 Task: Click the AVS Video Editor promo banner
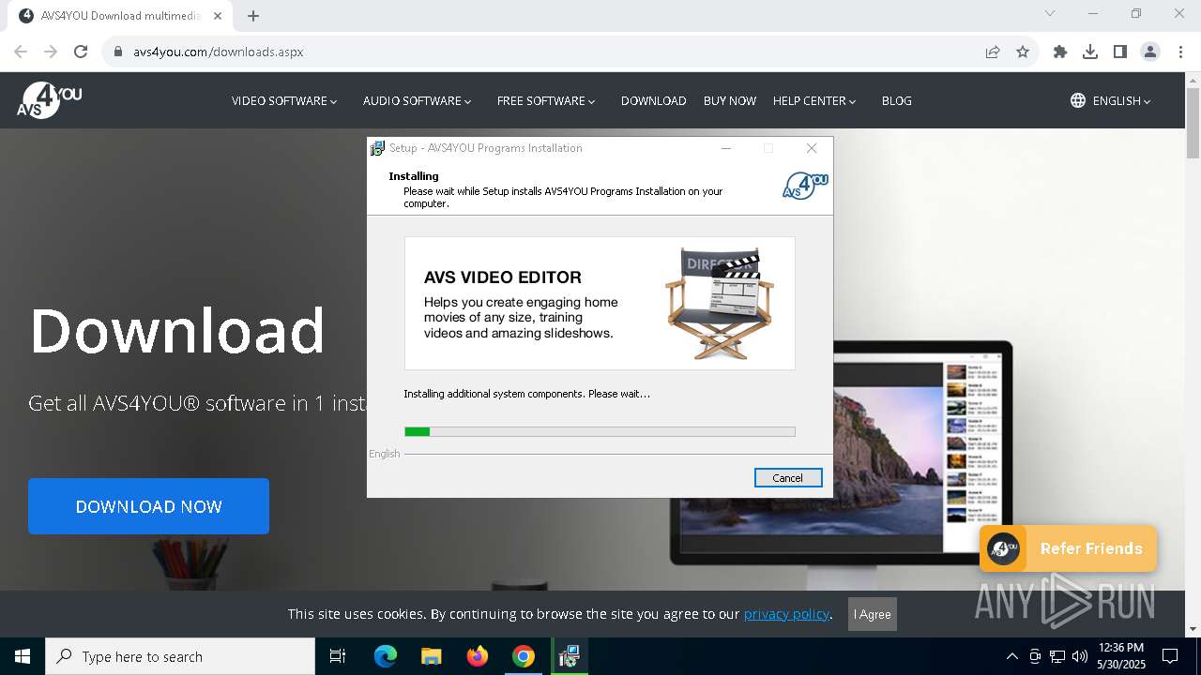(x=600, y=303)
